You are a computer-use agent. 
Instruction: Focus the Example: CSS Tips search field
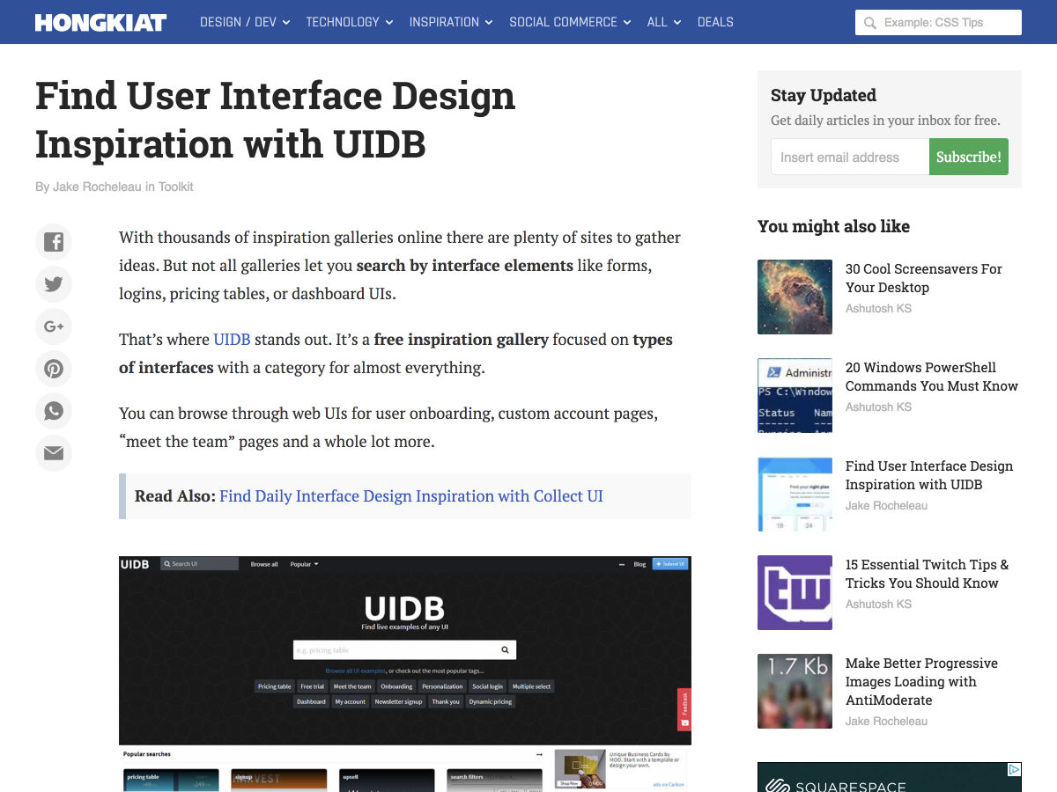click(x=938, y=23)
